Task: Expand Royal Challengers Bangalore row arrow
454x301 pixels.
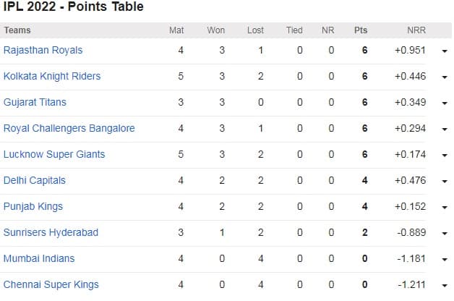Action: (444, 130)
